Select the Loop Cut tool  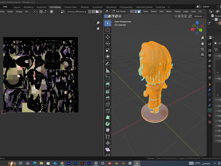108,105
